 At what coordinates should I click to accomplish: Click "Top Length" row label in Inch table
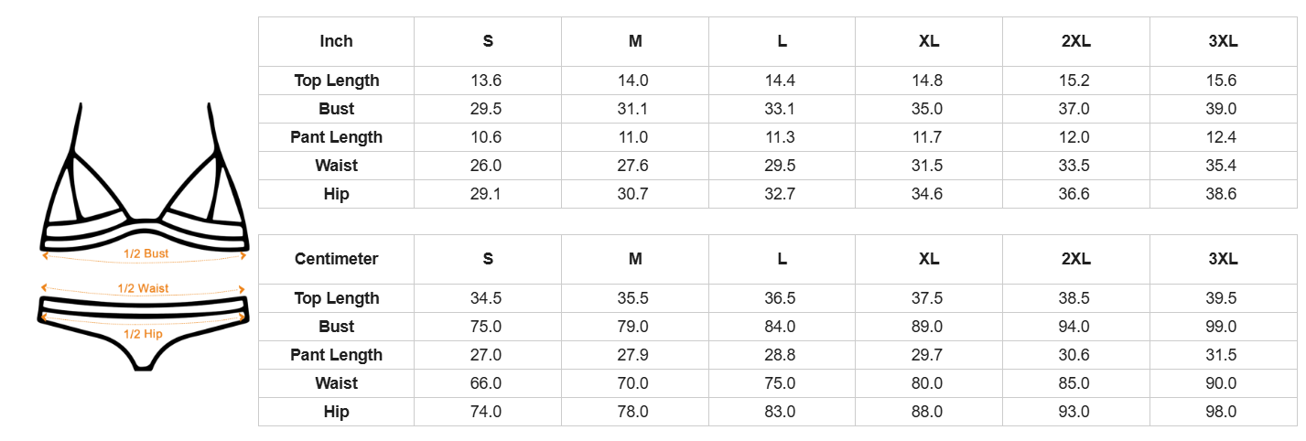(x=336, y=81)
